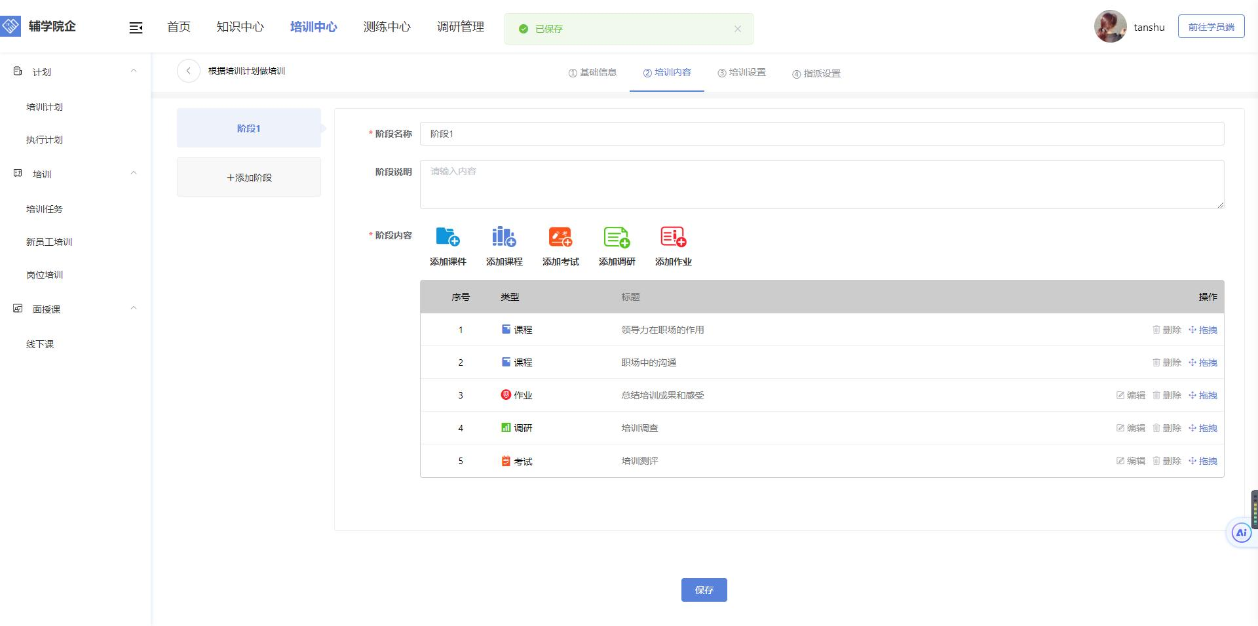
Task: Click the 面授课 sidebar icon
Action: coord(18,309)
